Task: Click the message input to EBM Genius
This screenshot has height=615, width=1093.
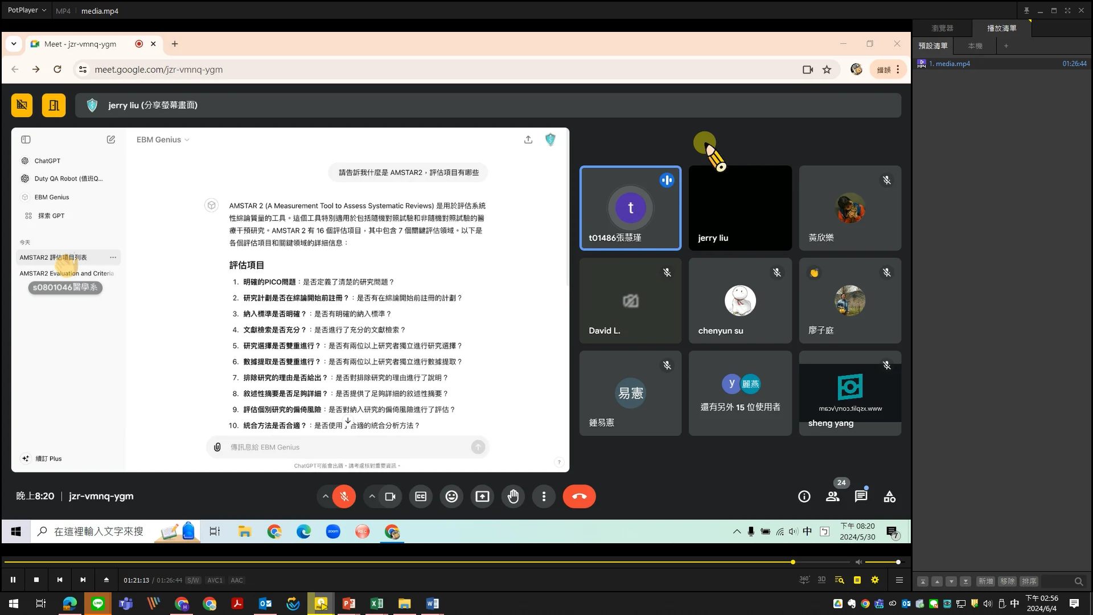Action: tap(347, 447)
